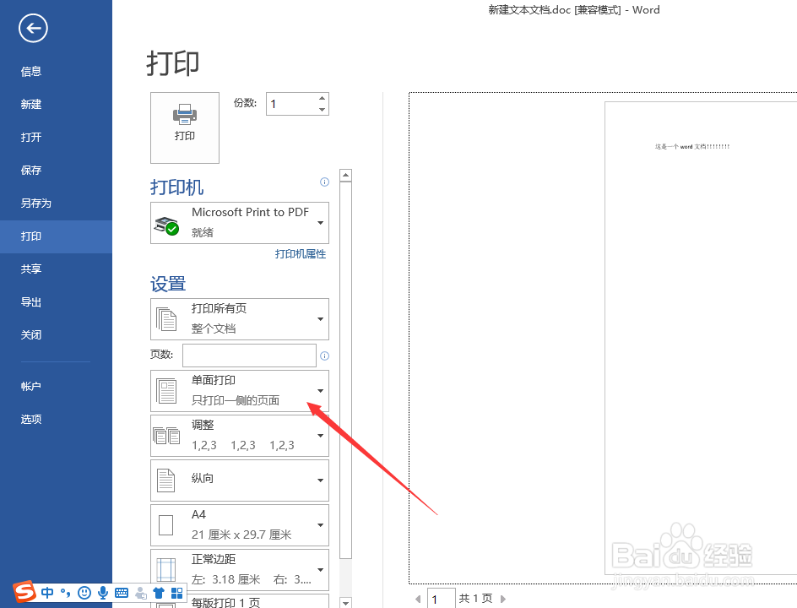Click the 页数 page range input field

(250, 356)
